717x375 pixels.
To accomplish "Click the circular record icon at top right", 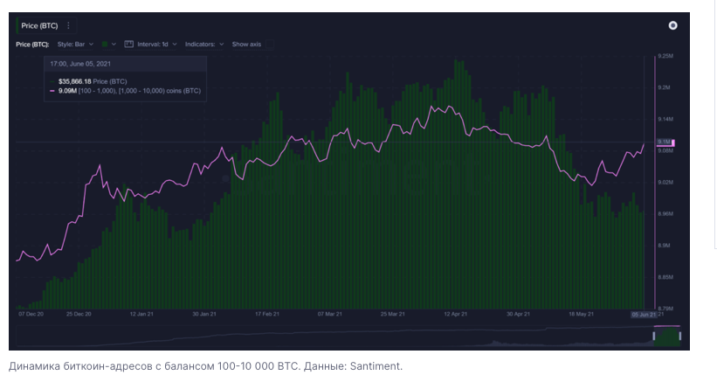I will pyautogui.click(x=672, y=25).
